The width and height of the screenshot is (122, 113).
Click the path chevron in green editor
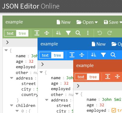7,42
